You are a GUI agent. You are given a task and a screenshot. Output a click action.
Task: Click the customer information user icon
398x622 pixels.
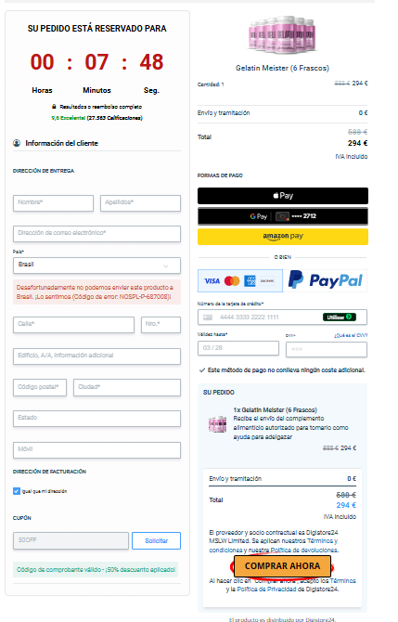point(17,143)
